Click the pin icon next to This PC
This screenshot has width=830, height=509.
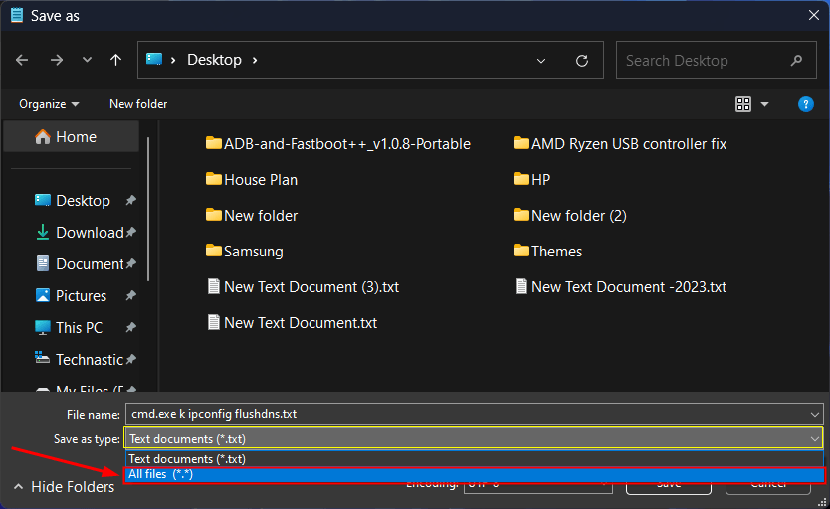click(x=130, y=327)
